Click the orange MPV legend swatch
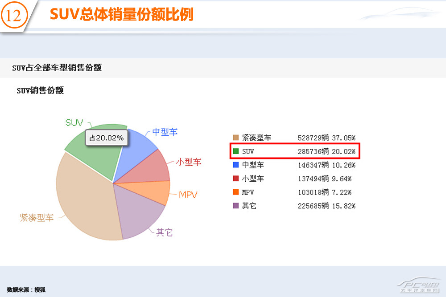Image resolution: width=446 pixels, height=297 pixels. point(236,192)
